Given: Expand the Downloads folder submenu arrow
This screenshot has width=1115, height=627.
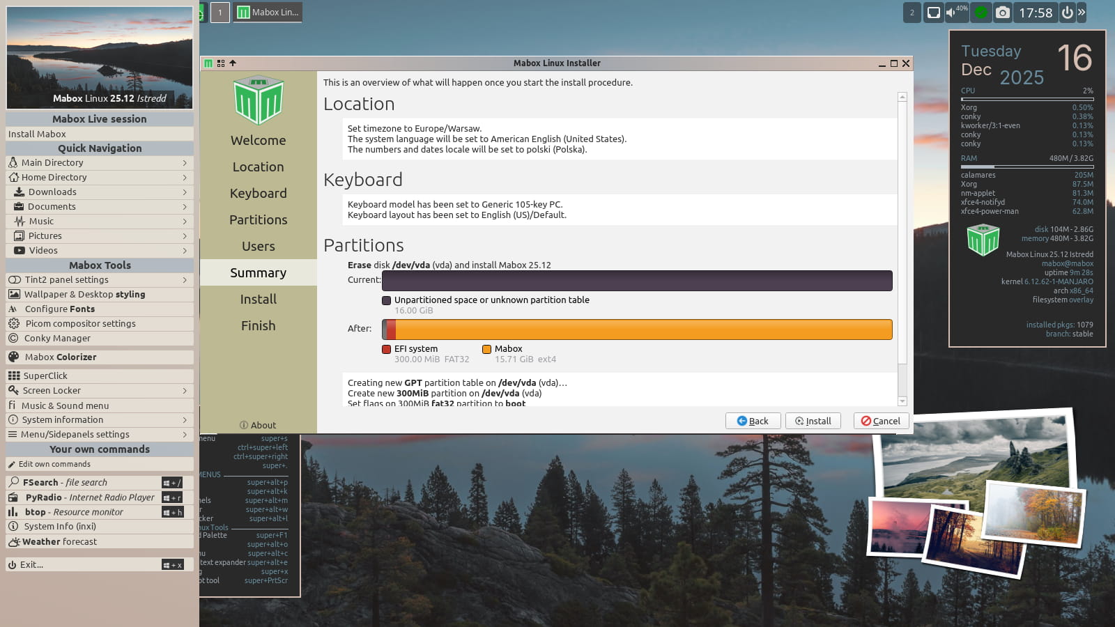Looking at the screenshot, I should tap(185, 192).
